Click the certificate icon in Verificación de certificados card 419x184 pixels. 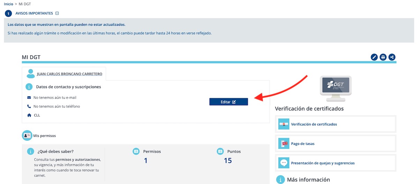284,124
